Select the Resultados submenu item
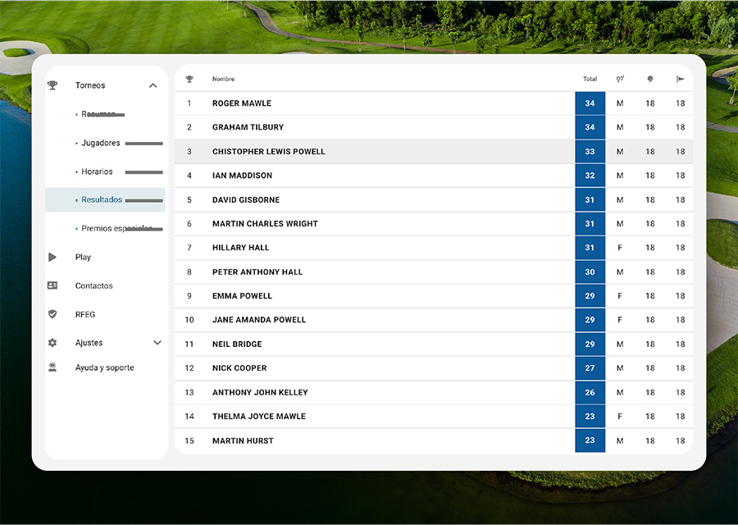Image resolution: width=738 pixels, height=525 pixels. [x=102, y=200]
